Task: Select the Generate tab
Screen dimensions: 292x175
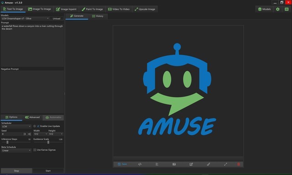Action: [x=77, y=16]
